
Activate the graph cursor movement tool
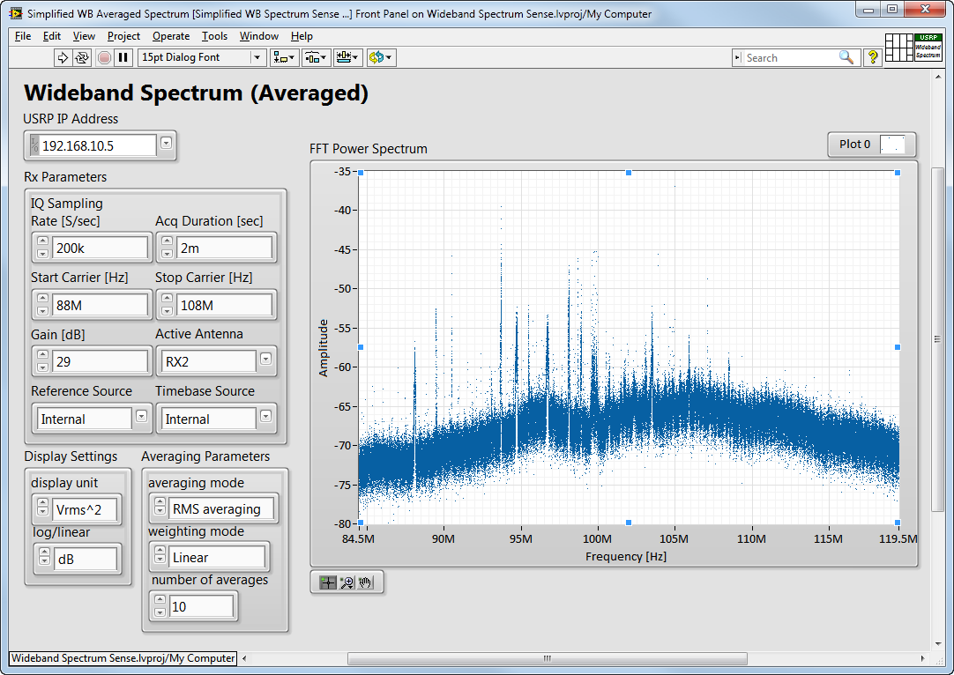[x=327, y=582]
